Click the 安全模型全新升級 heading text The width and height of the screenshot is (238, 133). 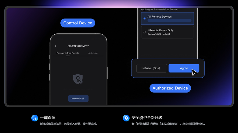(147, 117)
